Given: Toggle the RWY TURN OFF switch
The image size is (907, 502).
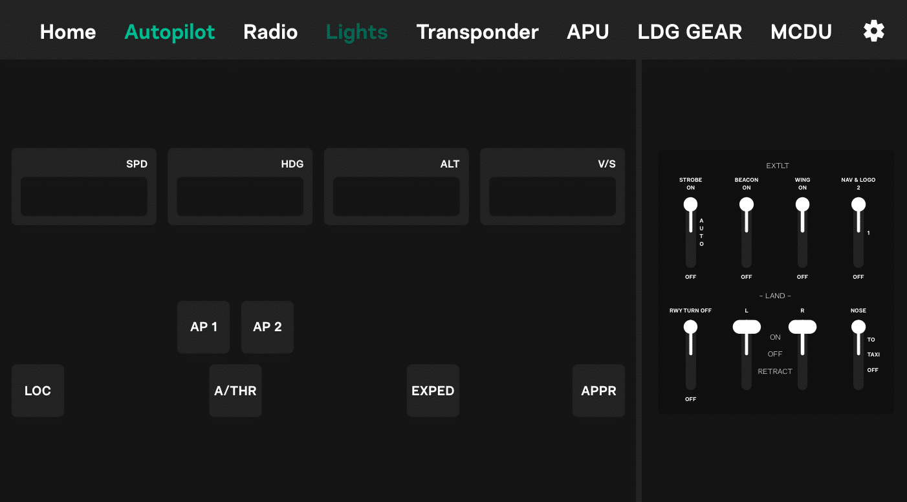Looking at the screenshot, I should [691, 327].
